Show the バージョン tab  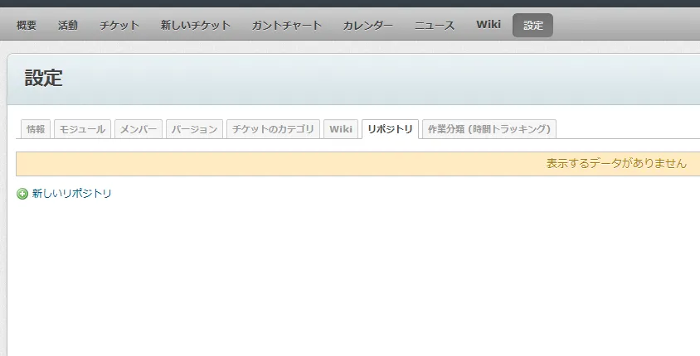194,129
